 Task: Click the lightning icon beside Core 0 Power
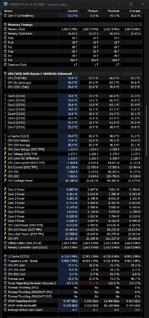pos(5,190)
